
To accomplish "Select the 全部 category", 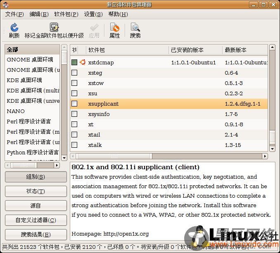I will (x=32, y=50).
